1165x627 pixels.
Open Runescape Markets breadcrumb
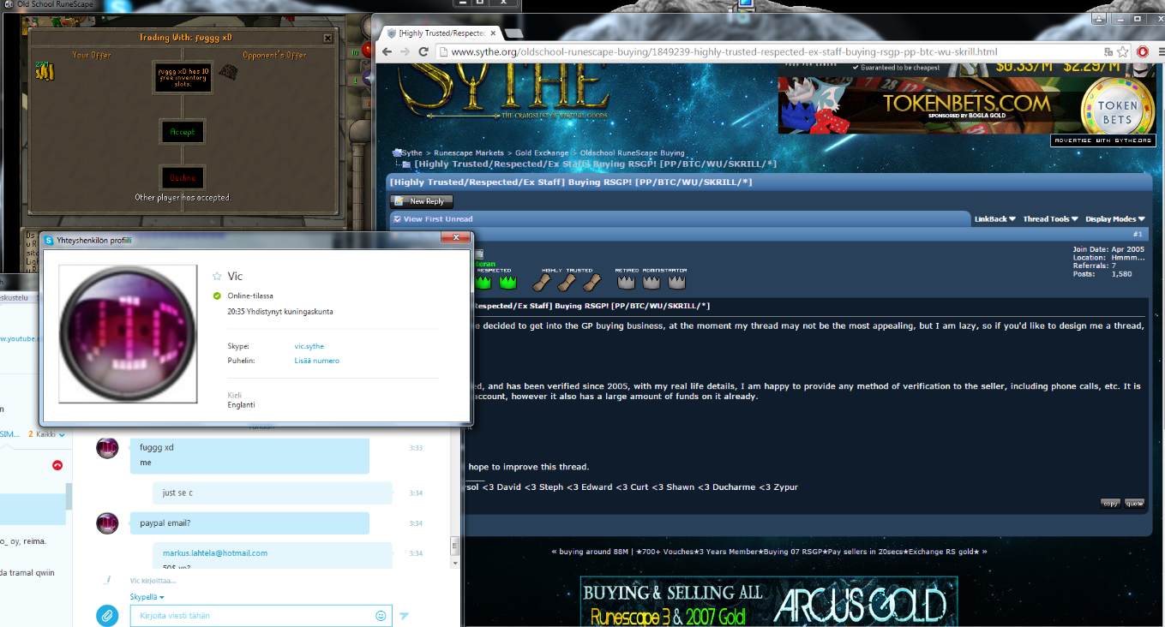click(469, 153)
